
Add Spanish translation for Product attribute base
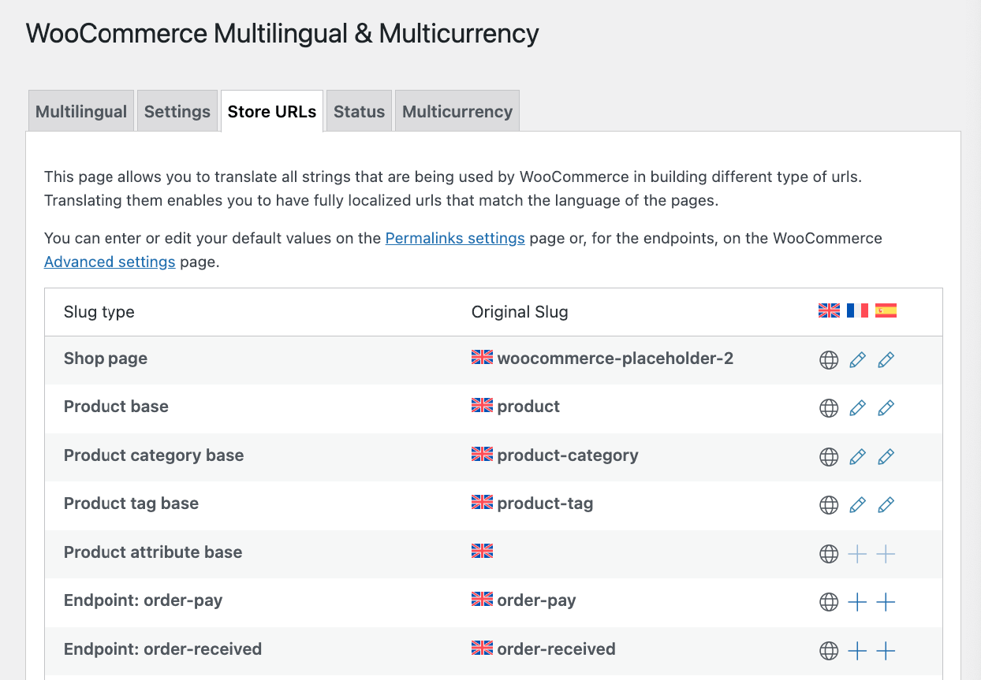click(886, 554)
